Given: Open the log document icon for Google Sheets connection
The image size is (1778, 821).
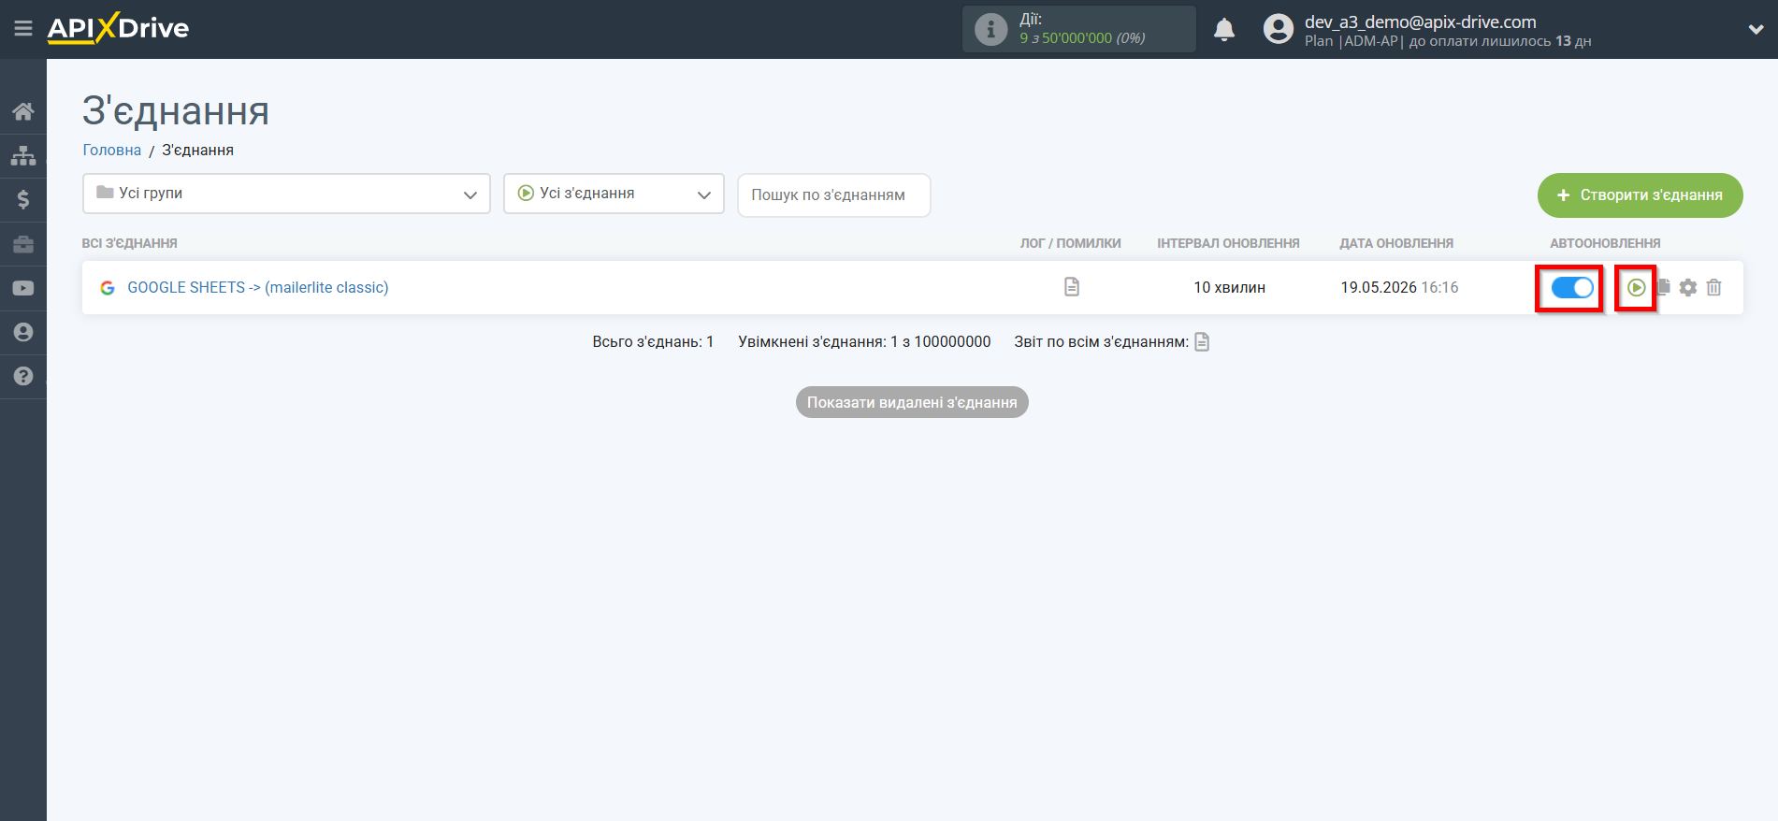Looking at the screenshot, I should click(1072, 287).
